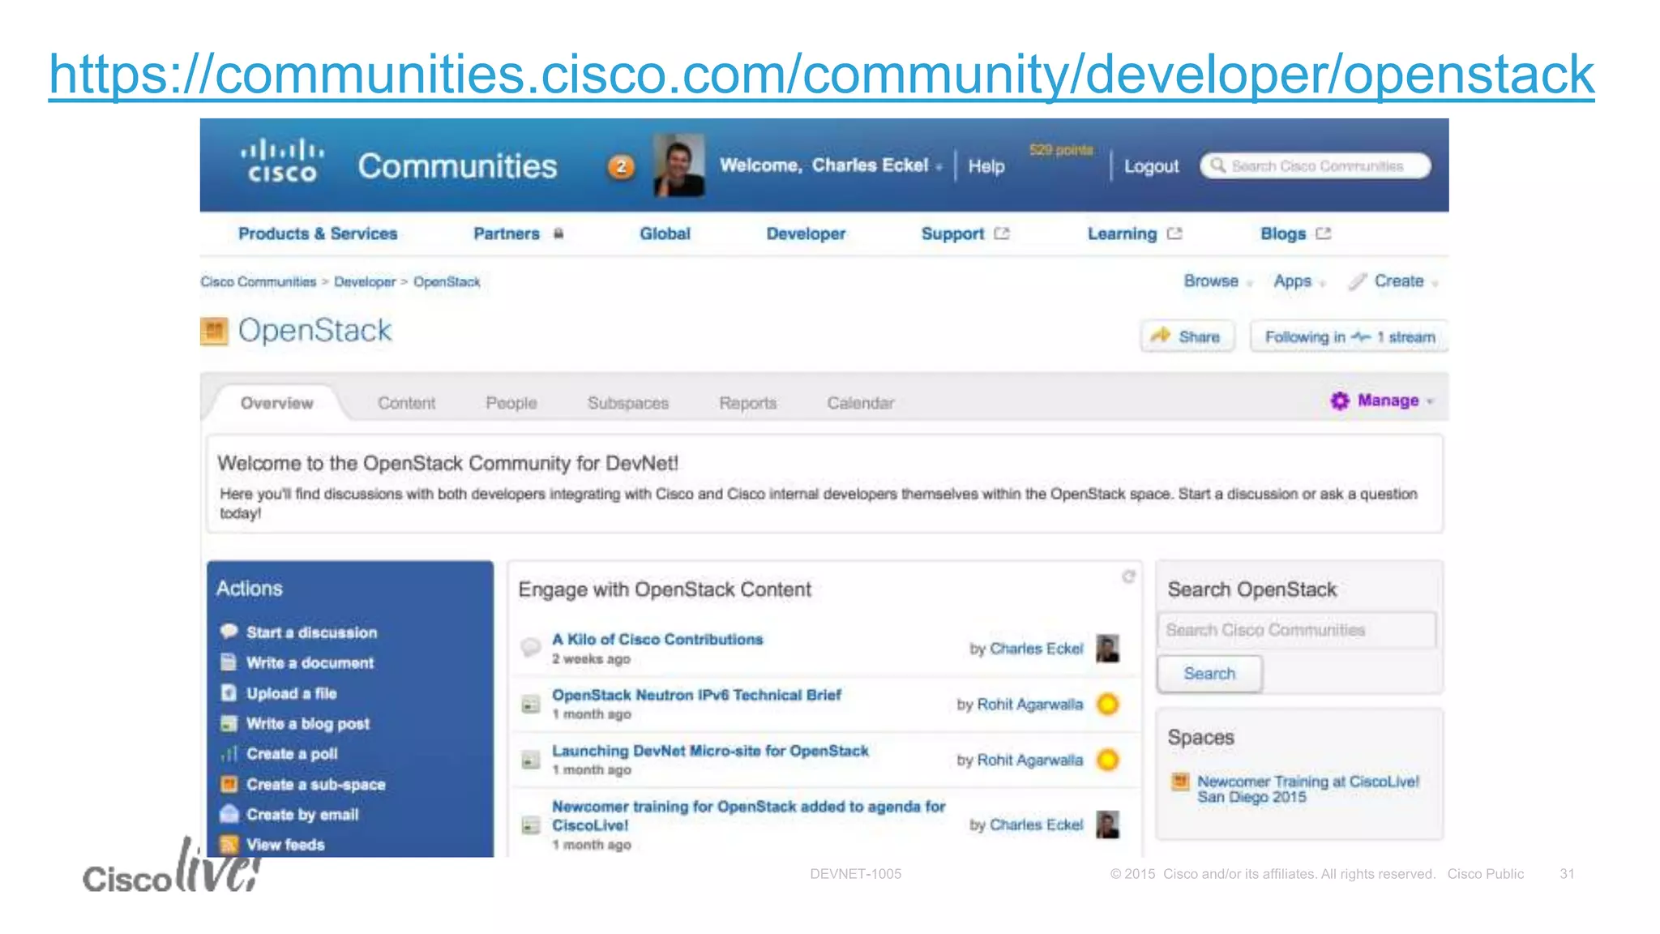Image resolution: width=1660 pixels, height=934 pixels.
Task: Click Charles Eckel's header profile photo
Action: pyautogui.click(x=678, y=165)
